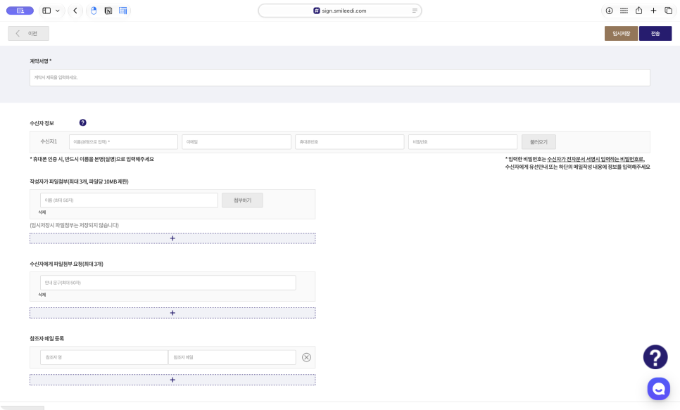Click the 전송 send button
Image resolution: width=680 pixels, height=410 pixels.
pyautogui.click(x=655, y=33)
